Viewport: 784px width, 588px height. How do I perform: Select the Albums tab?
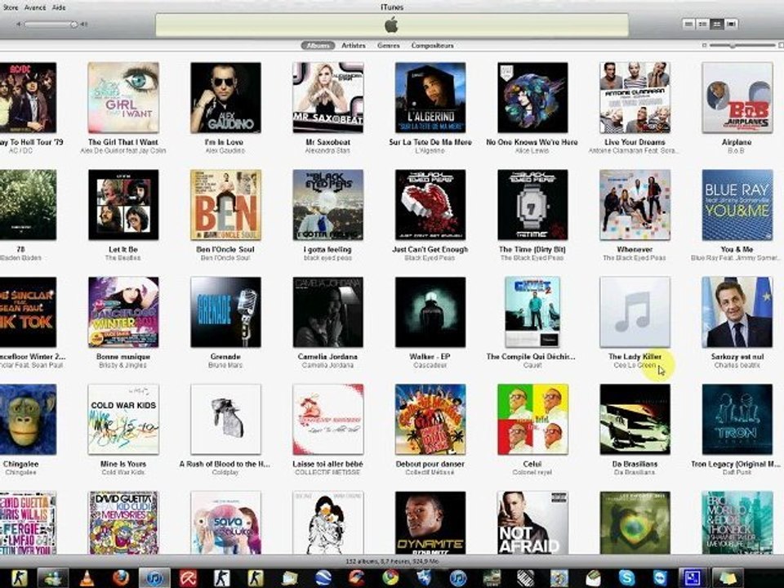point(318,45)
